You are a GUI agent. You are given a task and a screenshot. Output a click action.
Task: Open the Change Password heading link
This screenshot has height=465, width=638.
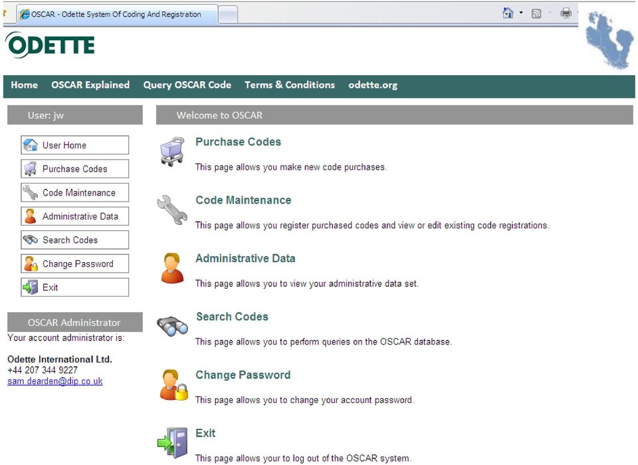coord(243,375)
